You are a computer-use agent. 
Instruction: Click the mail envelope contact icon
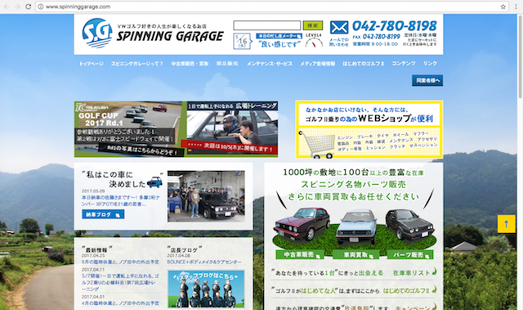(x=339, y=27)
